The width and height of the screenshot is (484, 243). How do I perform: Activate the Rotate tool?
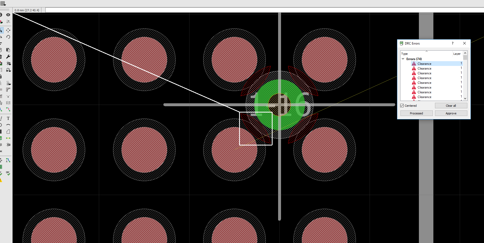pos(8,37)
